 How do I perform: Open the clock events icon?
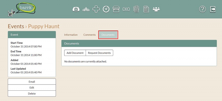106,9
